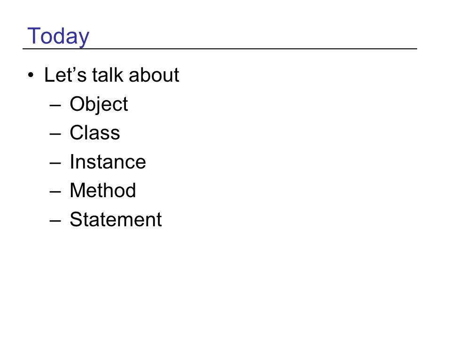The width and height of the screenshot is (451, 338).
Task: Click the word 'Object' in the list
Action: [x=99, y=105]
